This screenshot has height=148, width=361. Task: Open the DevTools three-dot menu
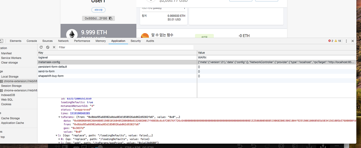[x=346, y=41]
